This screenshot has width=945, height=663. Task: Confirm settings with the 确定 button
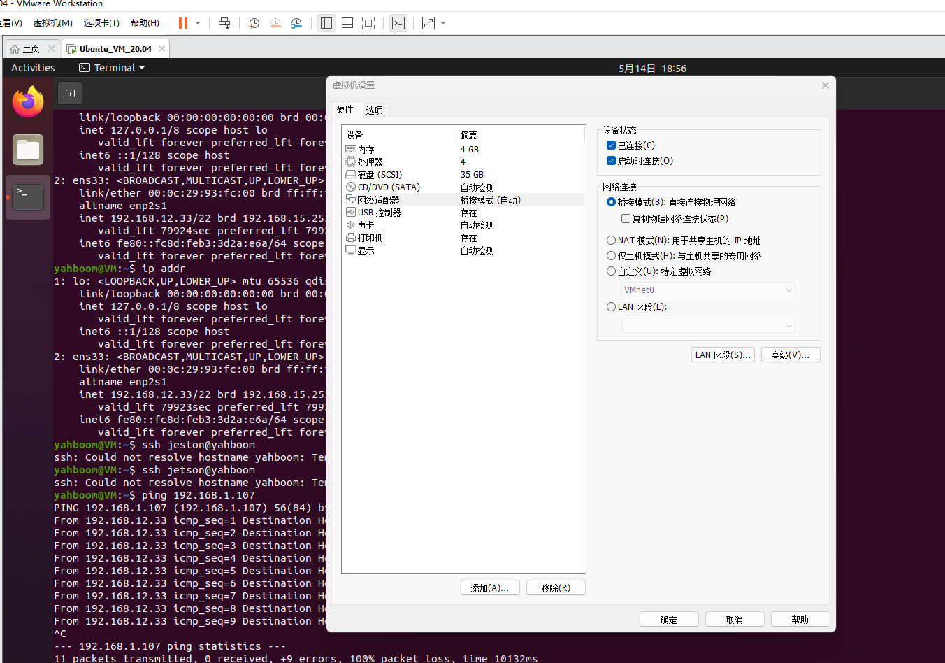669,620
